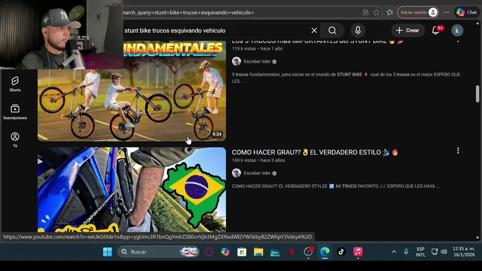Open the COMO HACER GRAU video title
This screenshot has width=482, height=271.
coord(315,152)
